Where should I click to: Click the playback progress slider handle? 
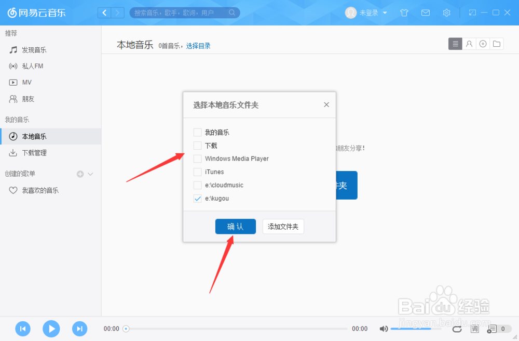(x=126, y=329)
